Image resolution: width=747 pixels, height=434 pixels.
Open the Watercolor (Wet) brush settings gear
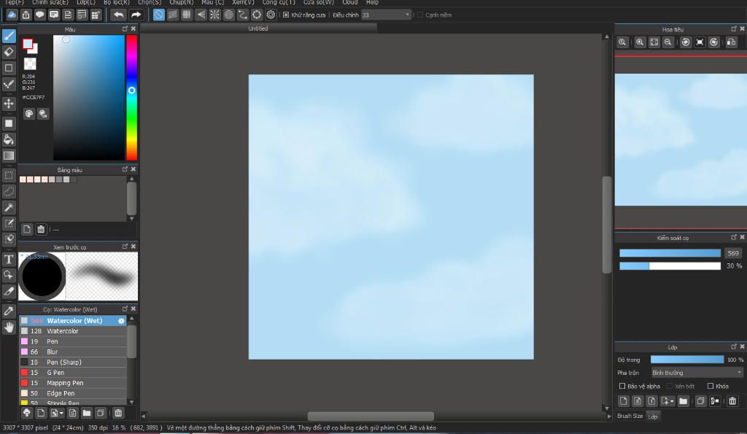(x=121, y=321)
